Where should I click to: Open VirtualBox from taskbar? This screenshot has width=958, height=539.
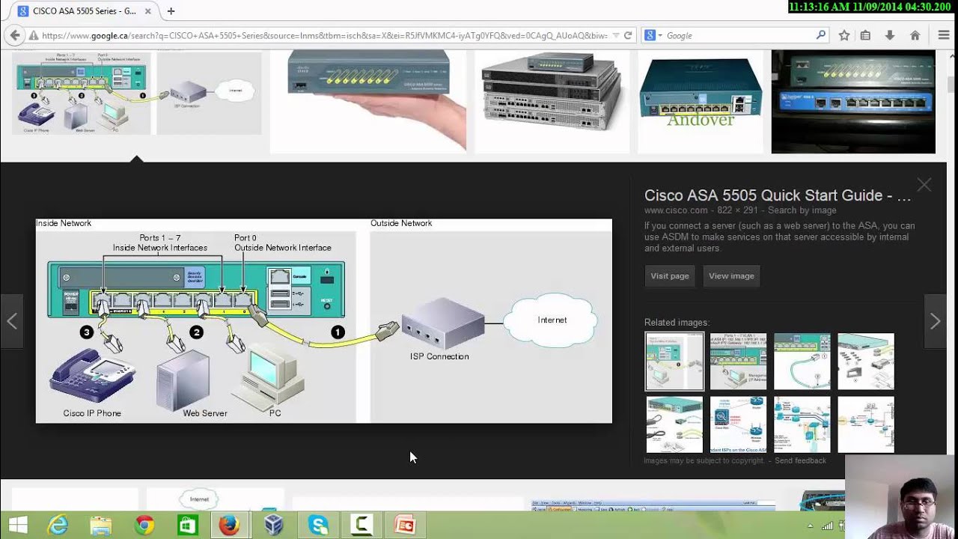tap(274, 526)
